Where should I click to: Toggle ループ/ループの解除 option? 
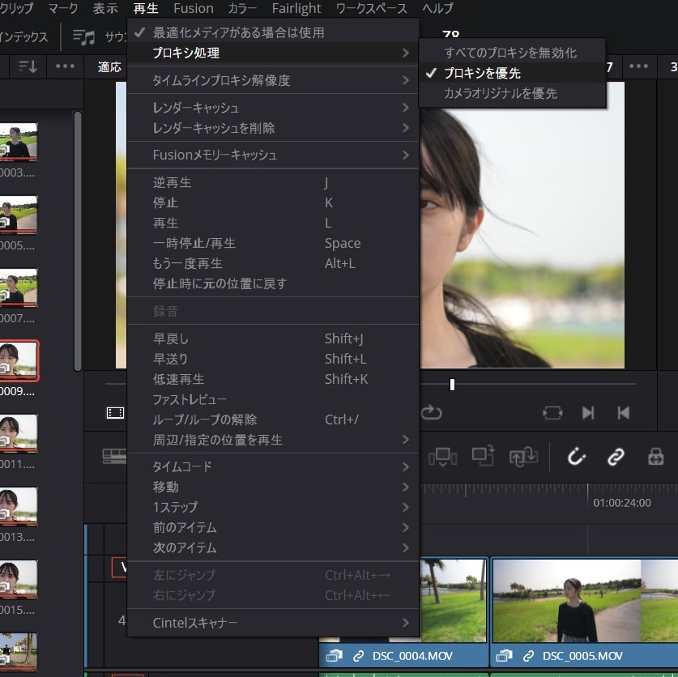click(x=273, y=419)
